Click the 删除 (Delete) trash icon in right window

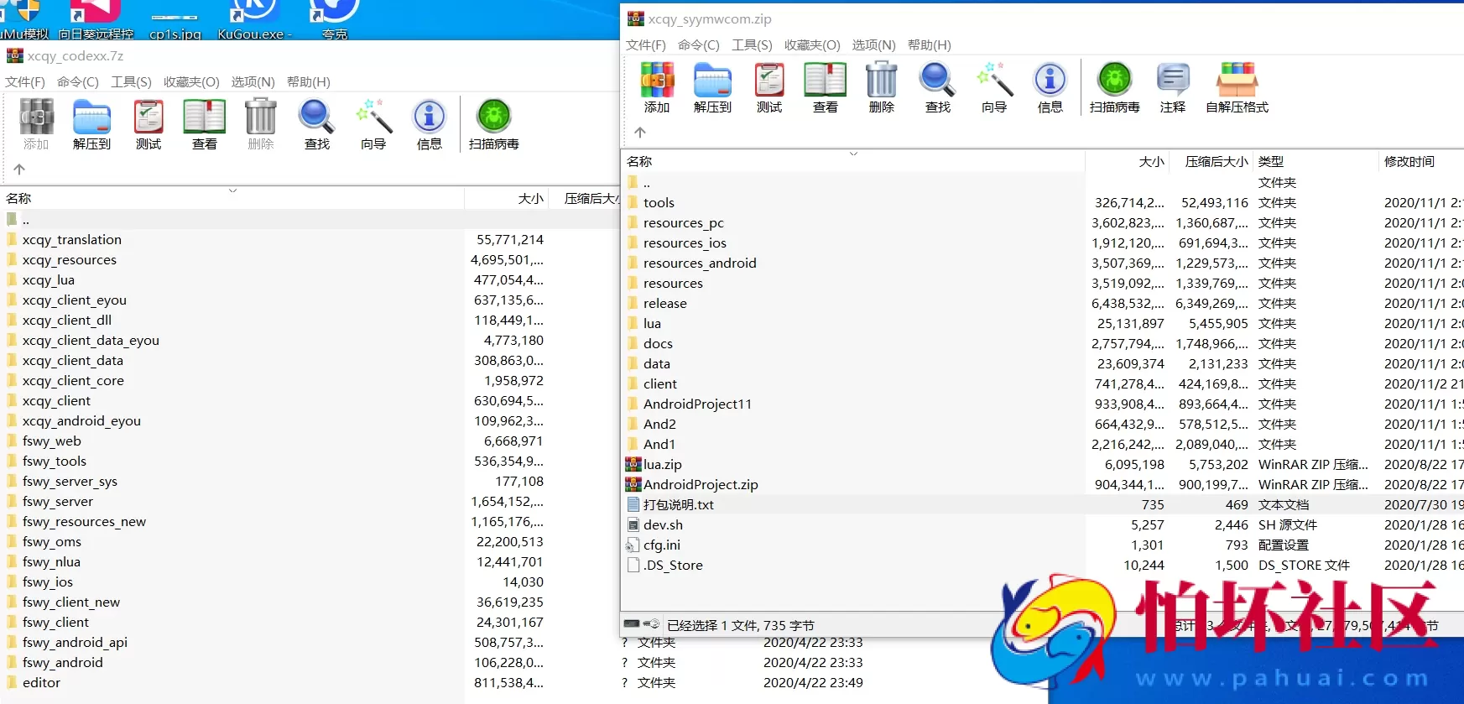(881, 87)
